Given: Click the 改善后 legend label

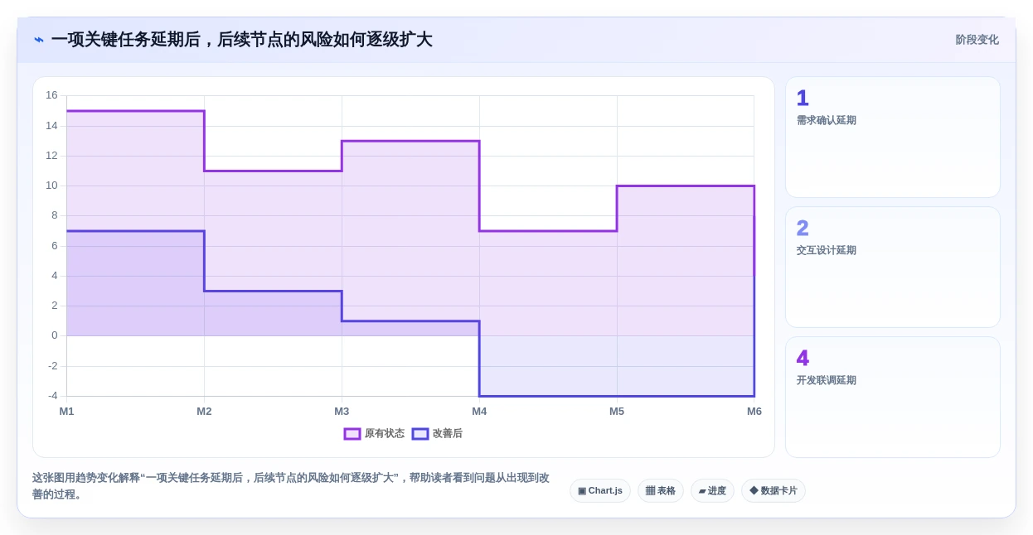Looking at the screenshot, I should (448, 434).
